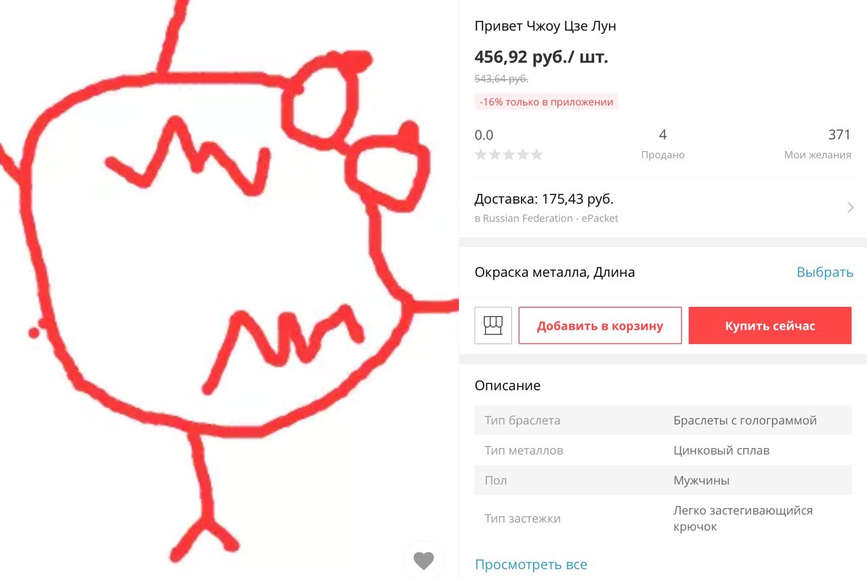Click the "Продано" sold count

tap(663, 144)
